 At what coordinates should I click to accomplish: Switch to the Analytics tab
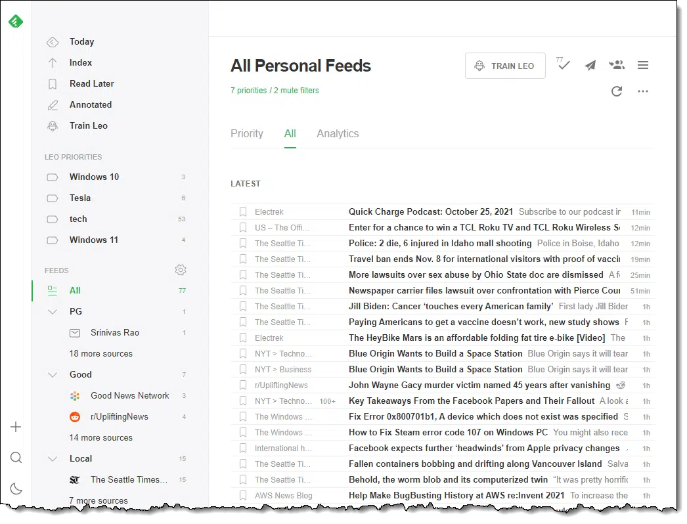(338, 134)
